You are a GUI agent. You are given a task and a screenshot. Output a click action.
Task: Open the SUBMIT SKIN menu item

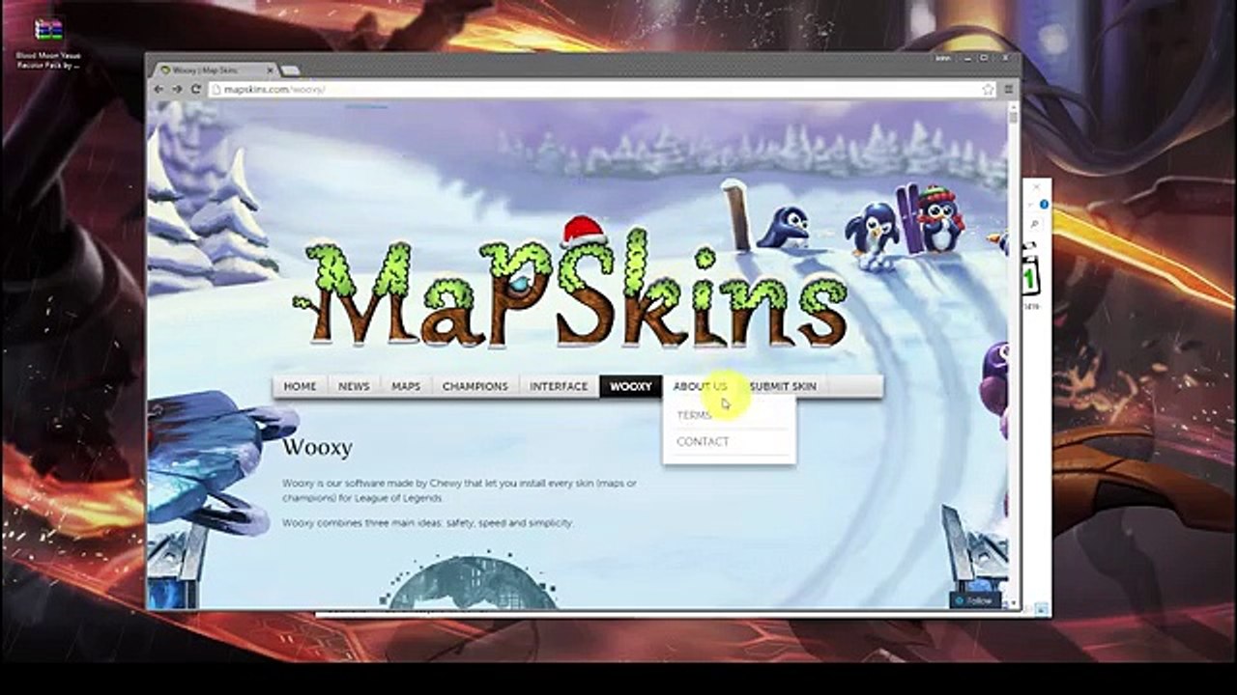point(783,386)
